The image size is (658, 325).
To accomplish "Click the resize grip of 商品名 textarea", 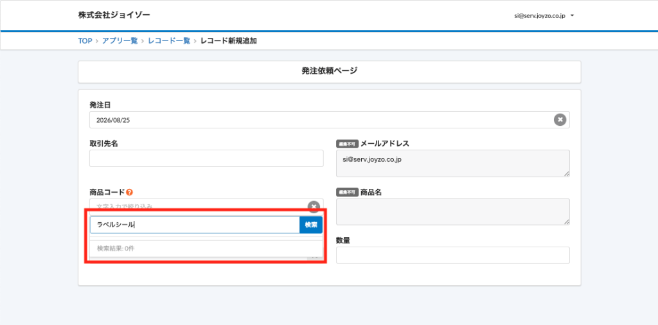I will (x=567, y=222).
